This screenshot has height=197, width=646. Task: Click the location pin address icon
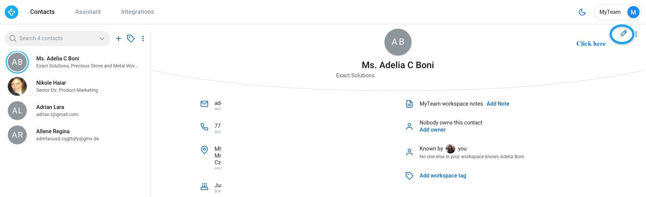tap(204, 150)
